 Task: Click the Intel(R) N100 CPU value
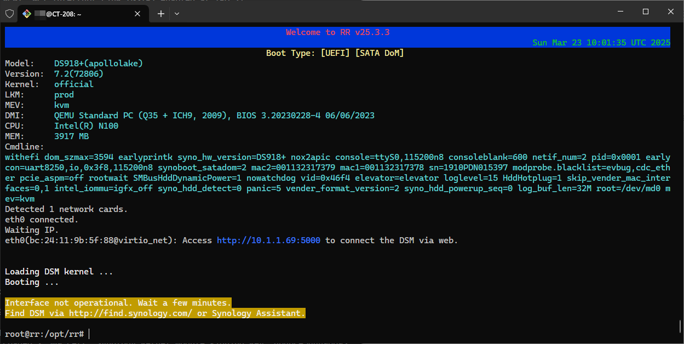pos(86,126)
